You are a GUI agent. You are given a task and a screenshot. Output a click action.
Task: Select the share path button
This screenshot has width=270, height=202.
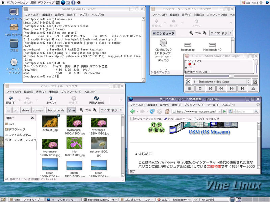coord(25,110)
